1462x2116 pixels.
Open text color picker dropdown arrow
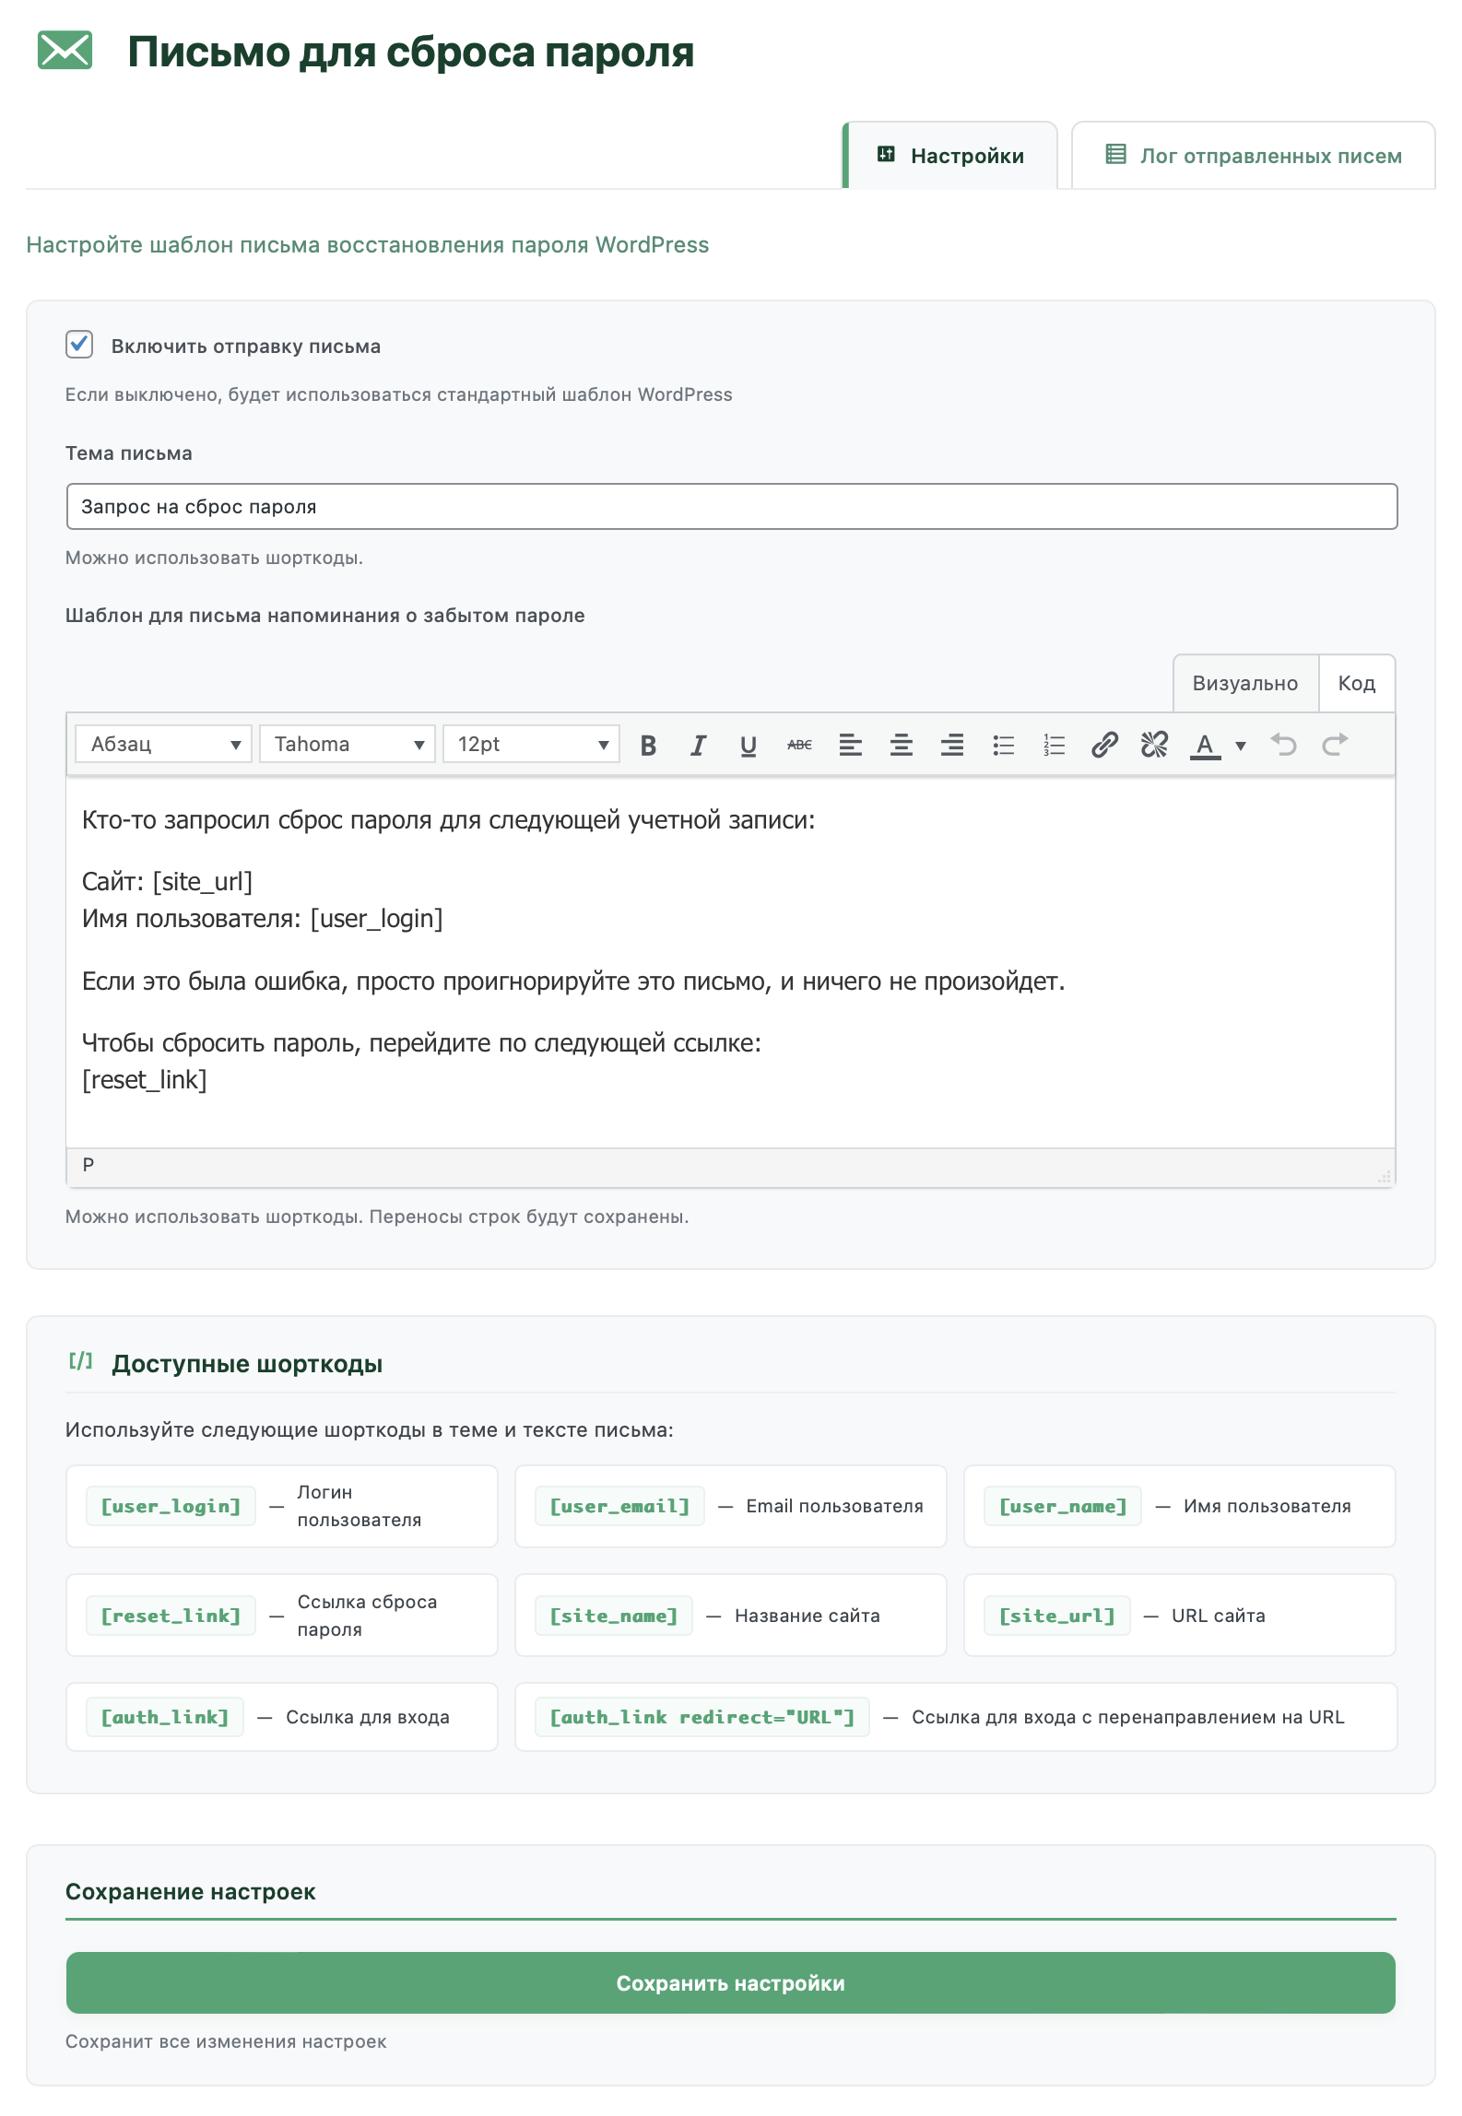pos(1241,746)
